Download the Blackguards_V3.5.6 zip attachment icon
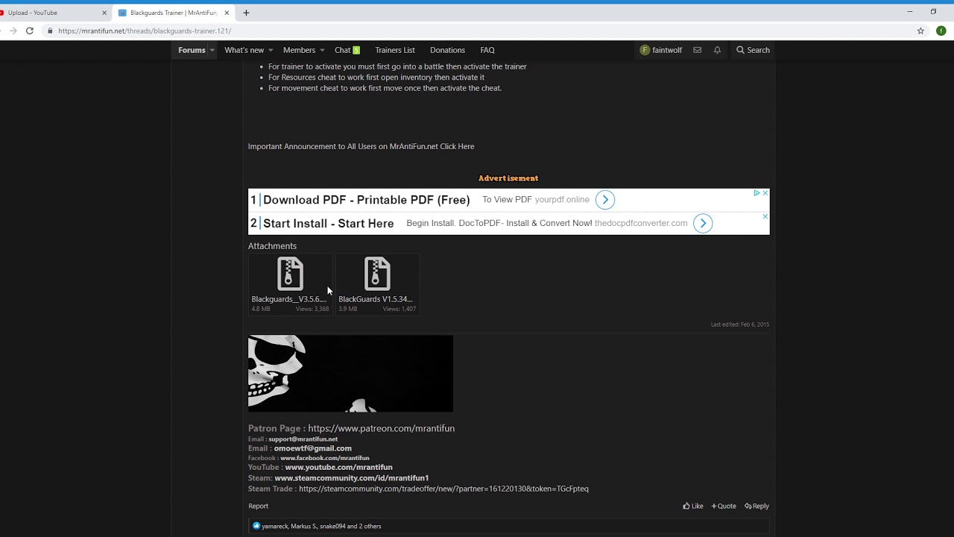The width and height of the screenshot is (954, 537). click(290, 274)
